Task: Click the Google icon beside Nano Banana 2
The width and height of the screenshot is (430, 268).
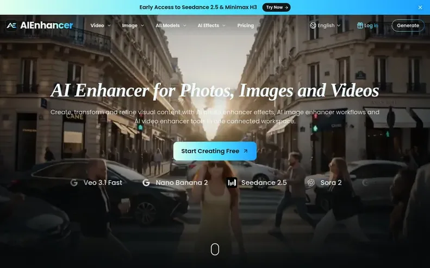Action: pos(146,183)
